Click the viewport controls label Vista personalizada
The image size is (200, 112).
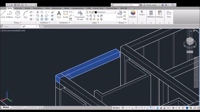tap(11, 30)
